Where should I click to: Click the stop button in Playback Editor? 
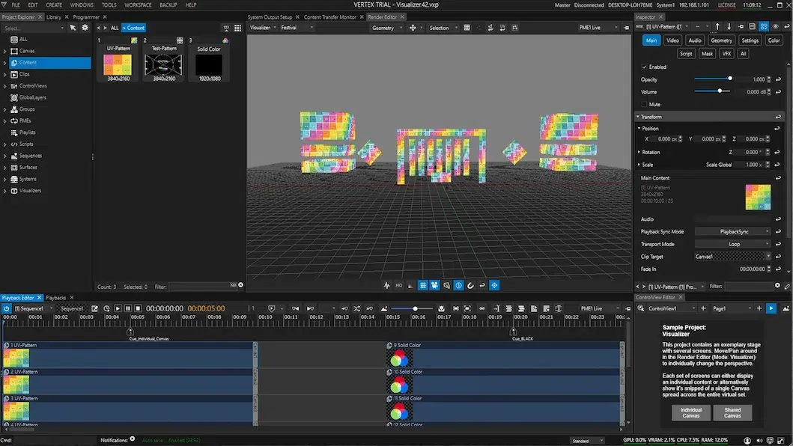coord(138,308)
